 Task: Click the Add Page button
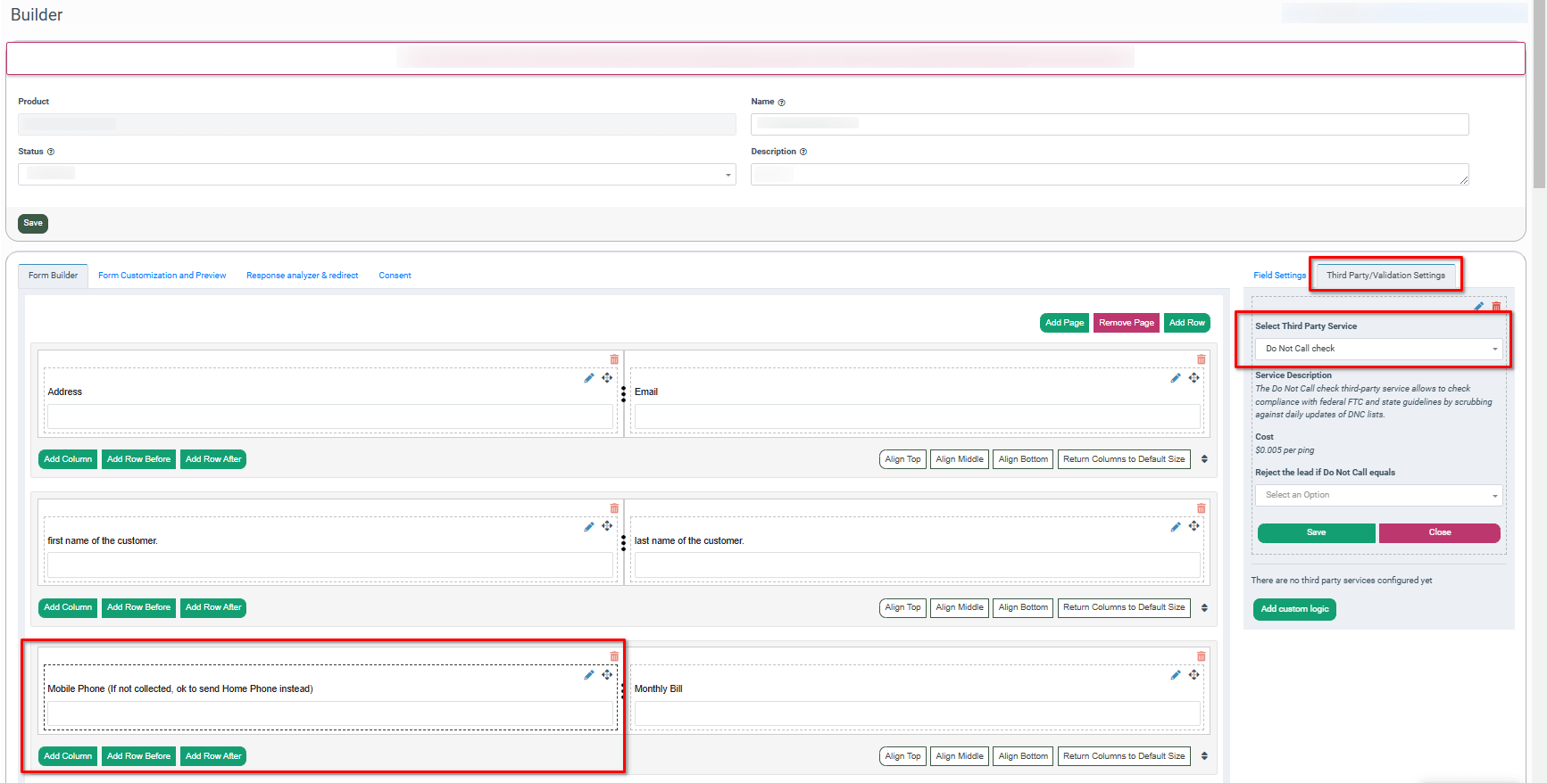[x=1064, y=323]
